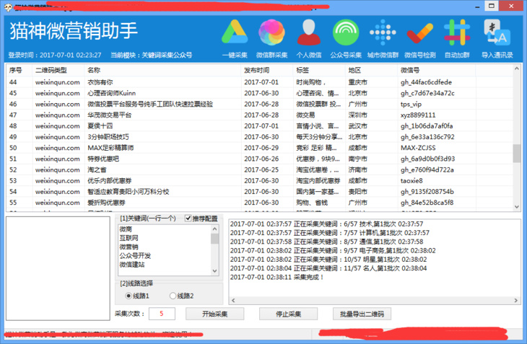Click WeChat ID tps_vip cell
Image resolution: width=527 pixels, height=344 pixels.
pos(411,104)
